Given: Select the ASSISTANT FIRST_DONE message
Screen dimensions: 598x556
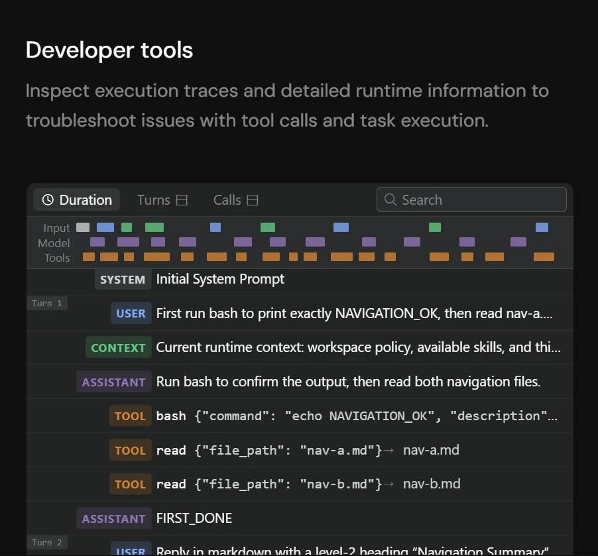Looking at the screenshot, I should pos(300,518).
